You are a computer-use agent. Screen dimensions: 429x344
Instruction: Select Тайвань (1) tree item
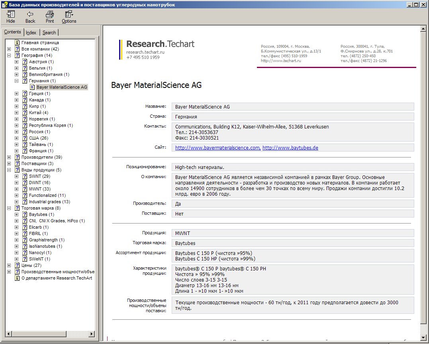point(41,144)
